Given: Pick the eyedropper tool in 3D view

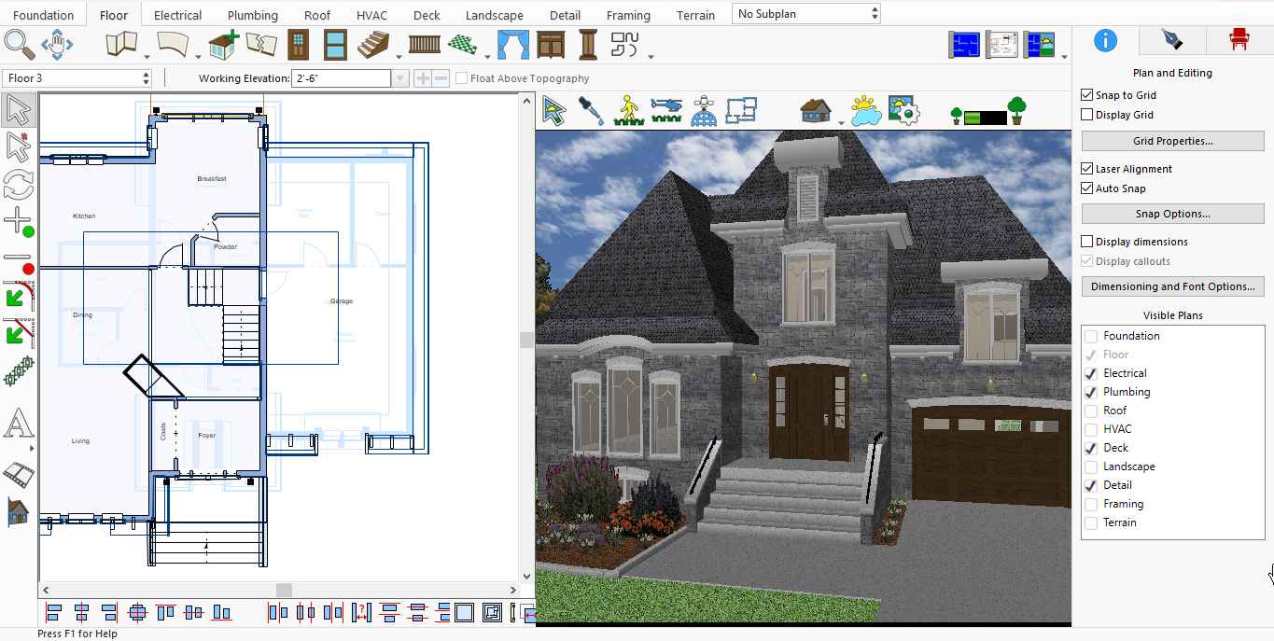Looking at the screenshot, I should (591, 111).
